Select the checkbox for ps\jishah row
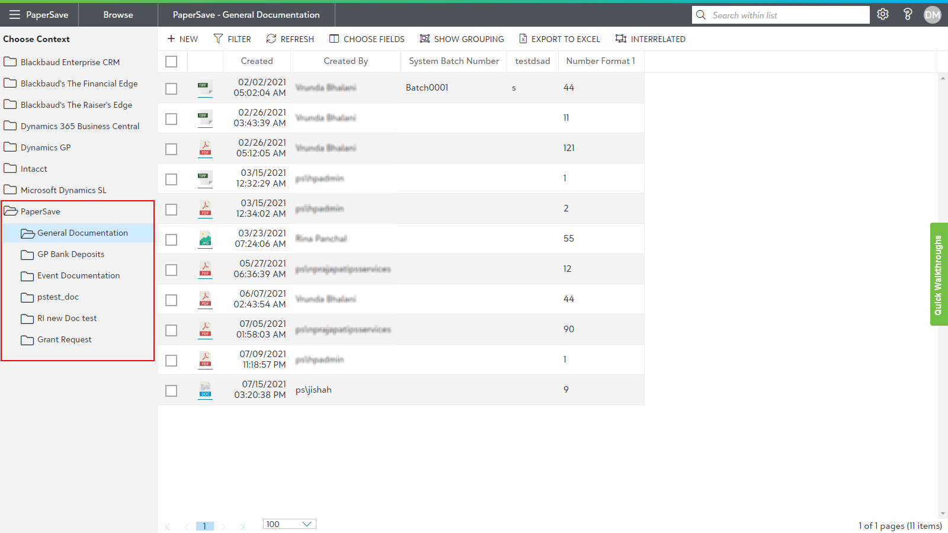The image size is (948, 533). click(x=171, y=390)
